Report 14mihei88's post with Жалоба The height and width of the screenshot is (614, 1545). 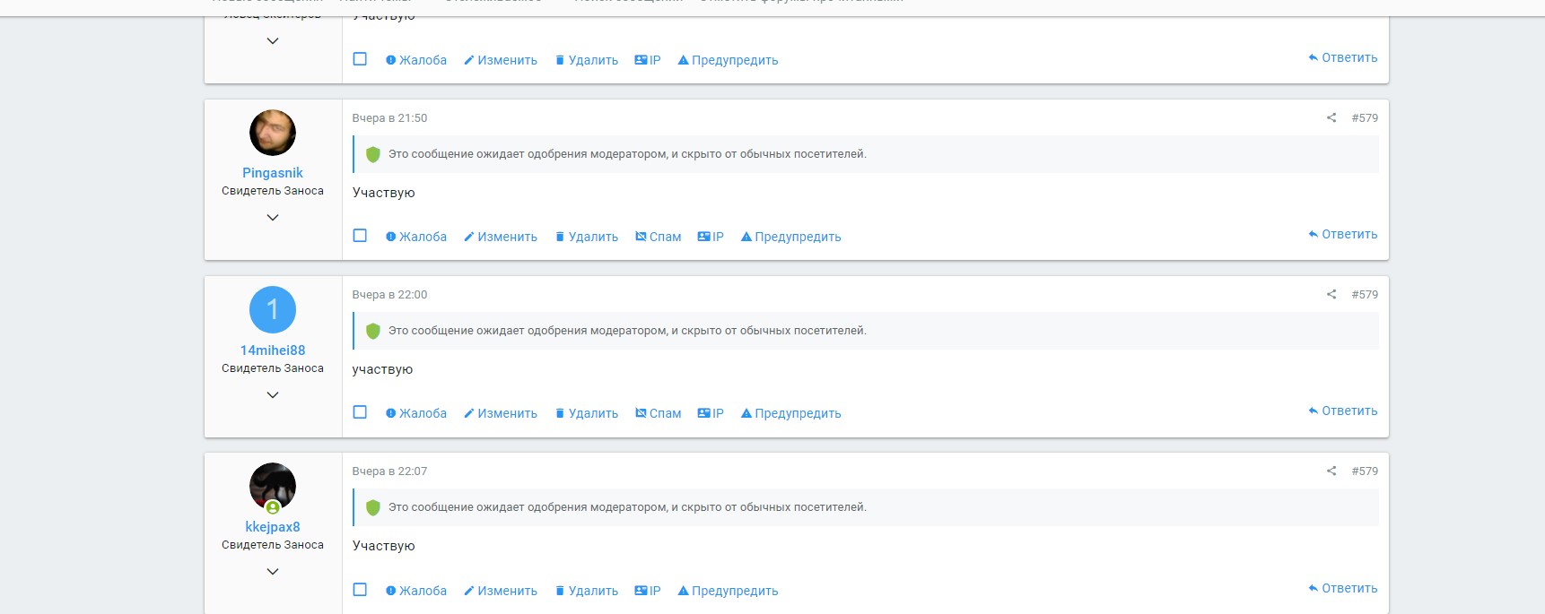point(416,413)
